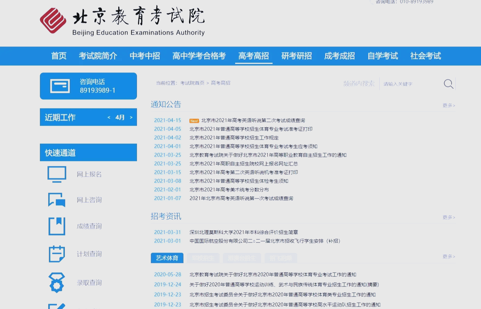Click 高考高招 breadcrumb link
481x309 pixels.
(x=221, y=83)
